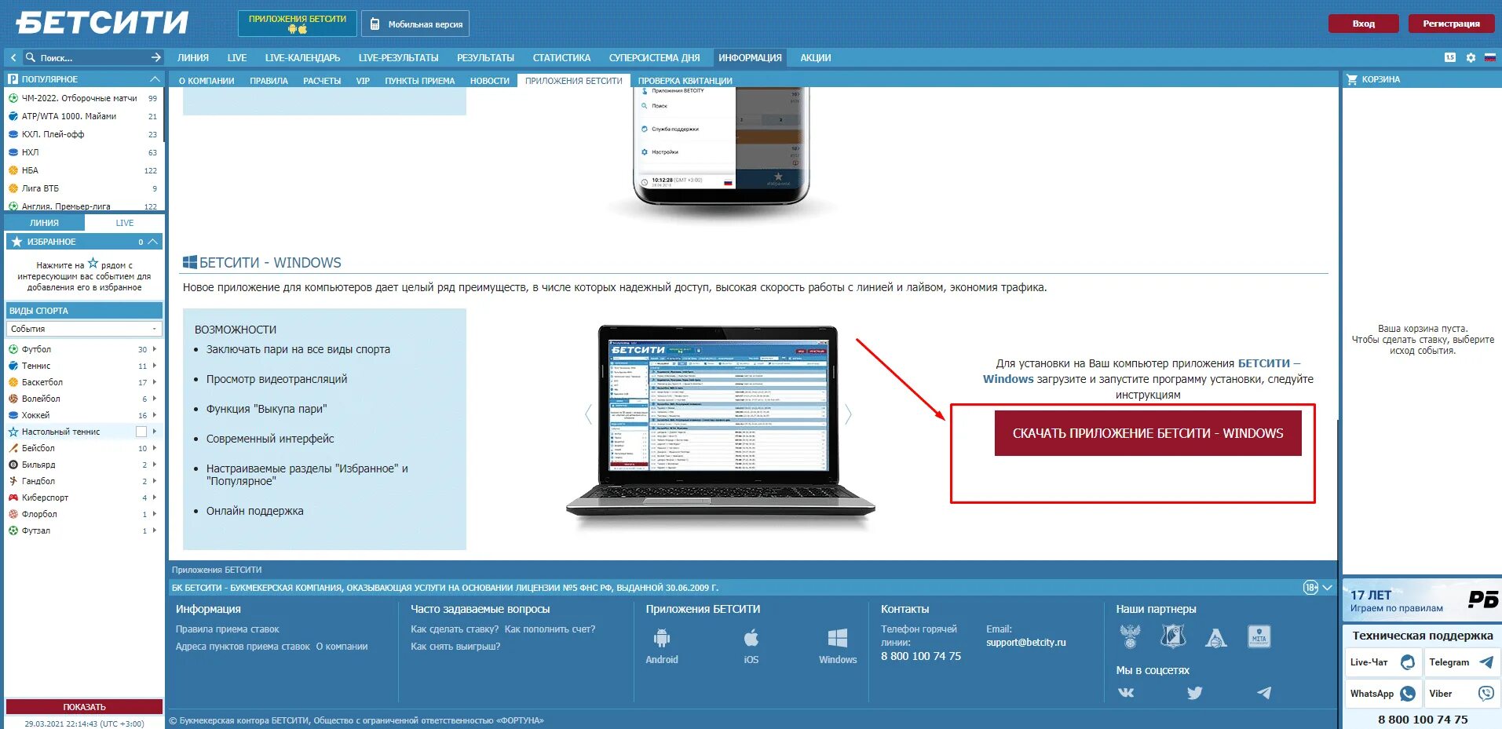Start Live-Чат support
Image resolution: width=1502 pixels, height=729 pixels.
click(x=1383, y=662)
